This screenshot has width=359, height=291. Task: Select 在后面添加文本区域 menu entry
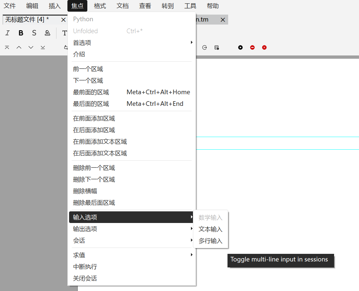100,153
